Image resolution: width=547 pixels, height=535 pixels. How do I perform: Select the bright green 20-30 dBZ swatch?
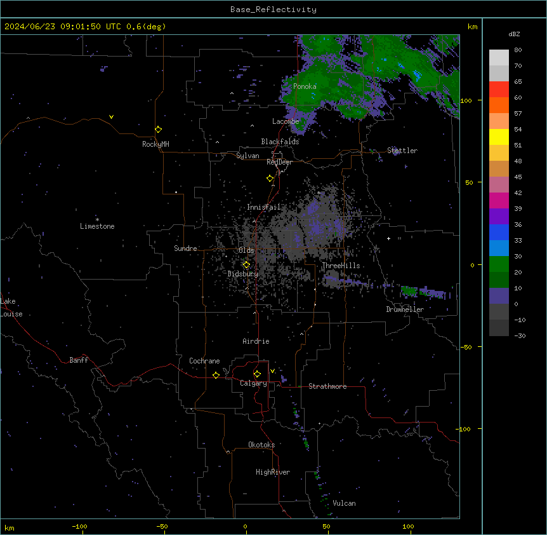(x=499, y=264)
